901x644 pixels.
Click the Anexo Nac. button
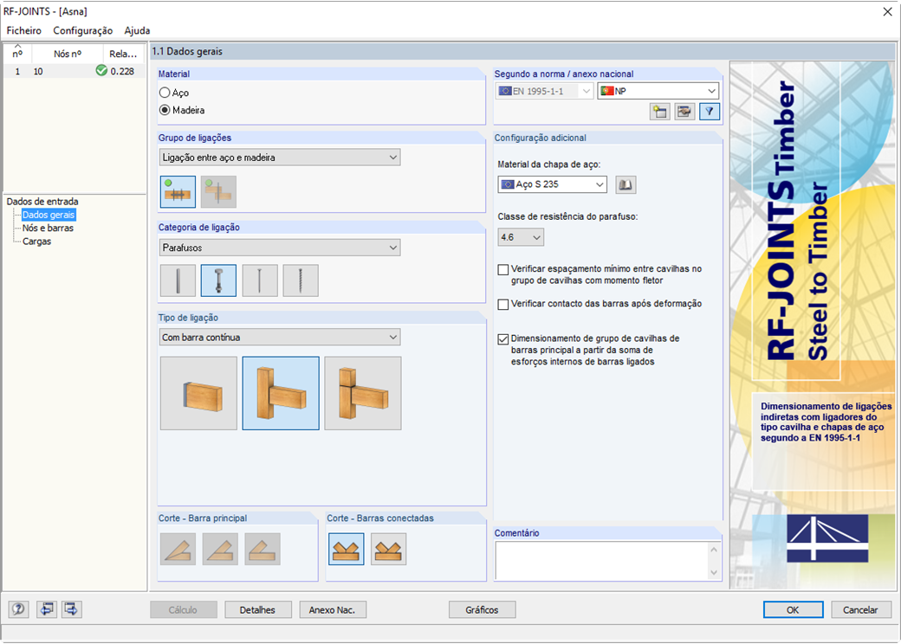333,609
